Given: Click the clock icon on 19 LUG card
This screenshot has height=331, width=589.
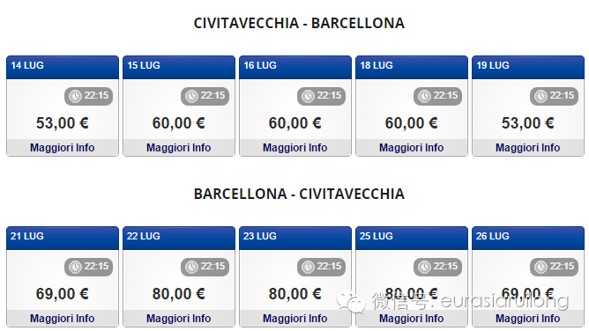Looking at the screenshot, I should [x=541, y=96].
